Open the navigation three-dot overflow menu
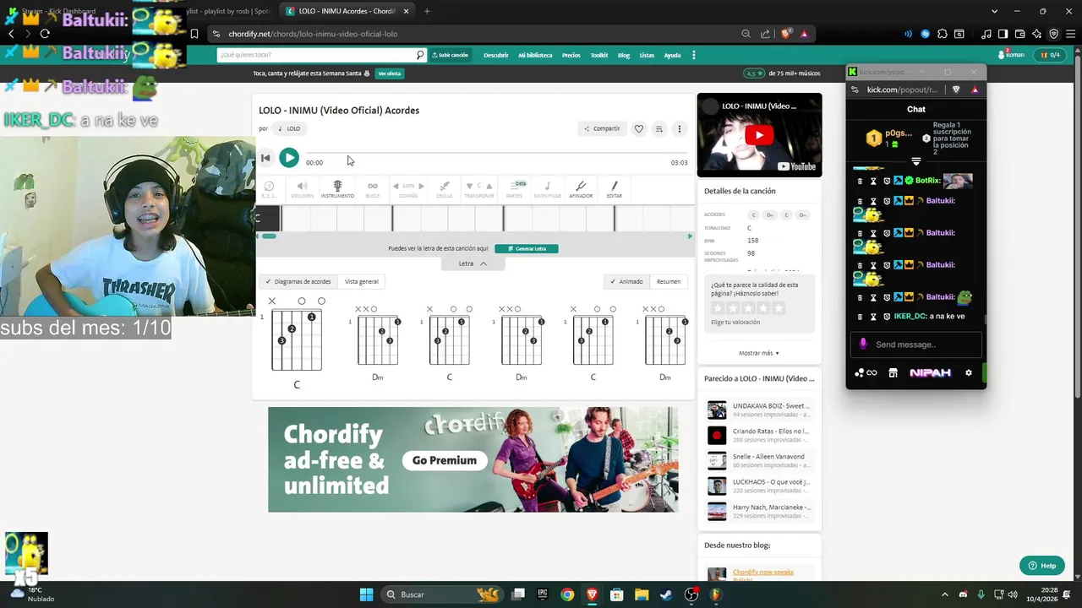Image resolution: width=1082 pixels, height=608 pixels. tap(694, 55)
